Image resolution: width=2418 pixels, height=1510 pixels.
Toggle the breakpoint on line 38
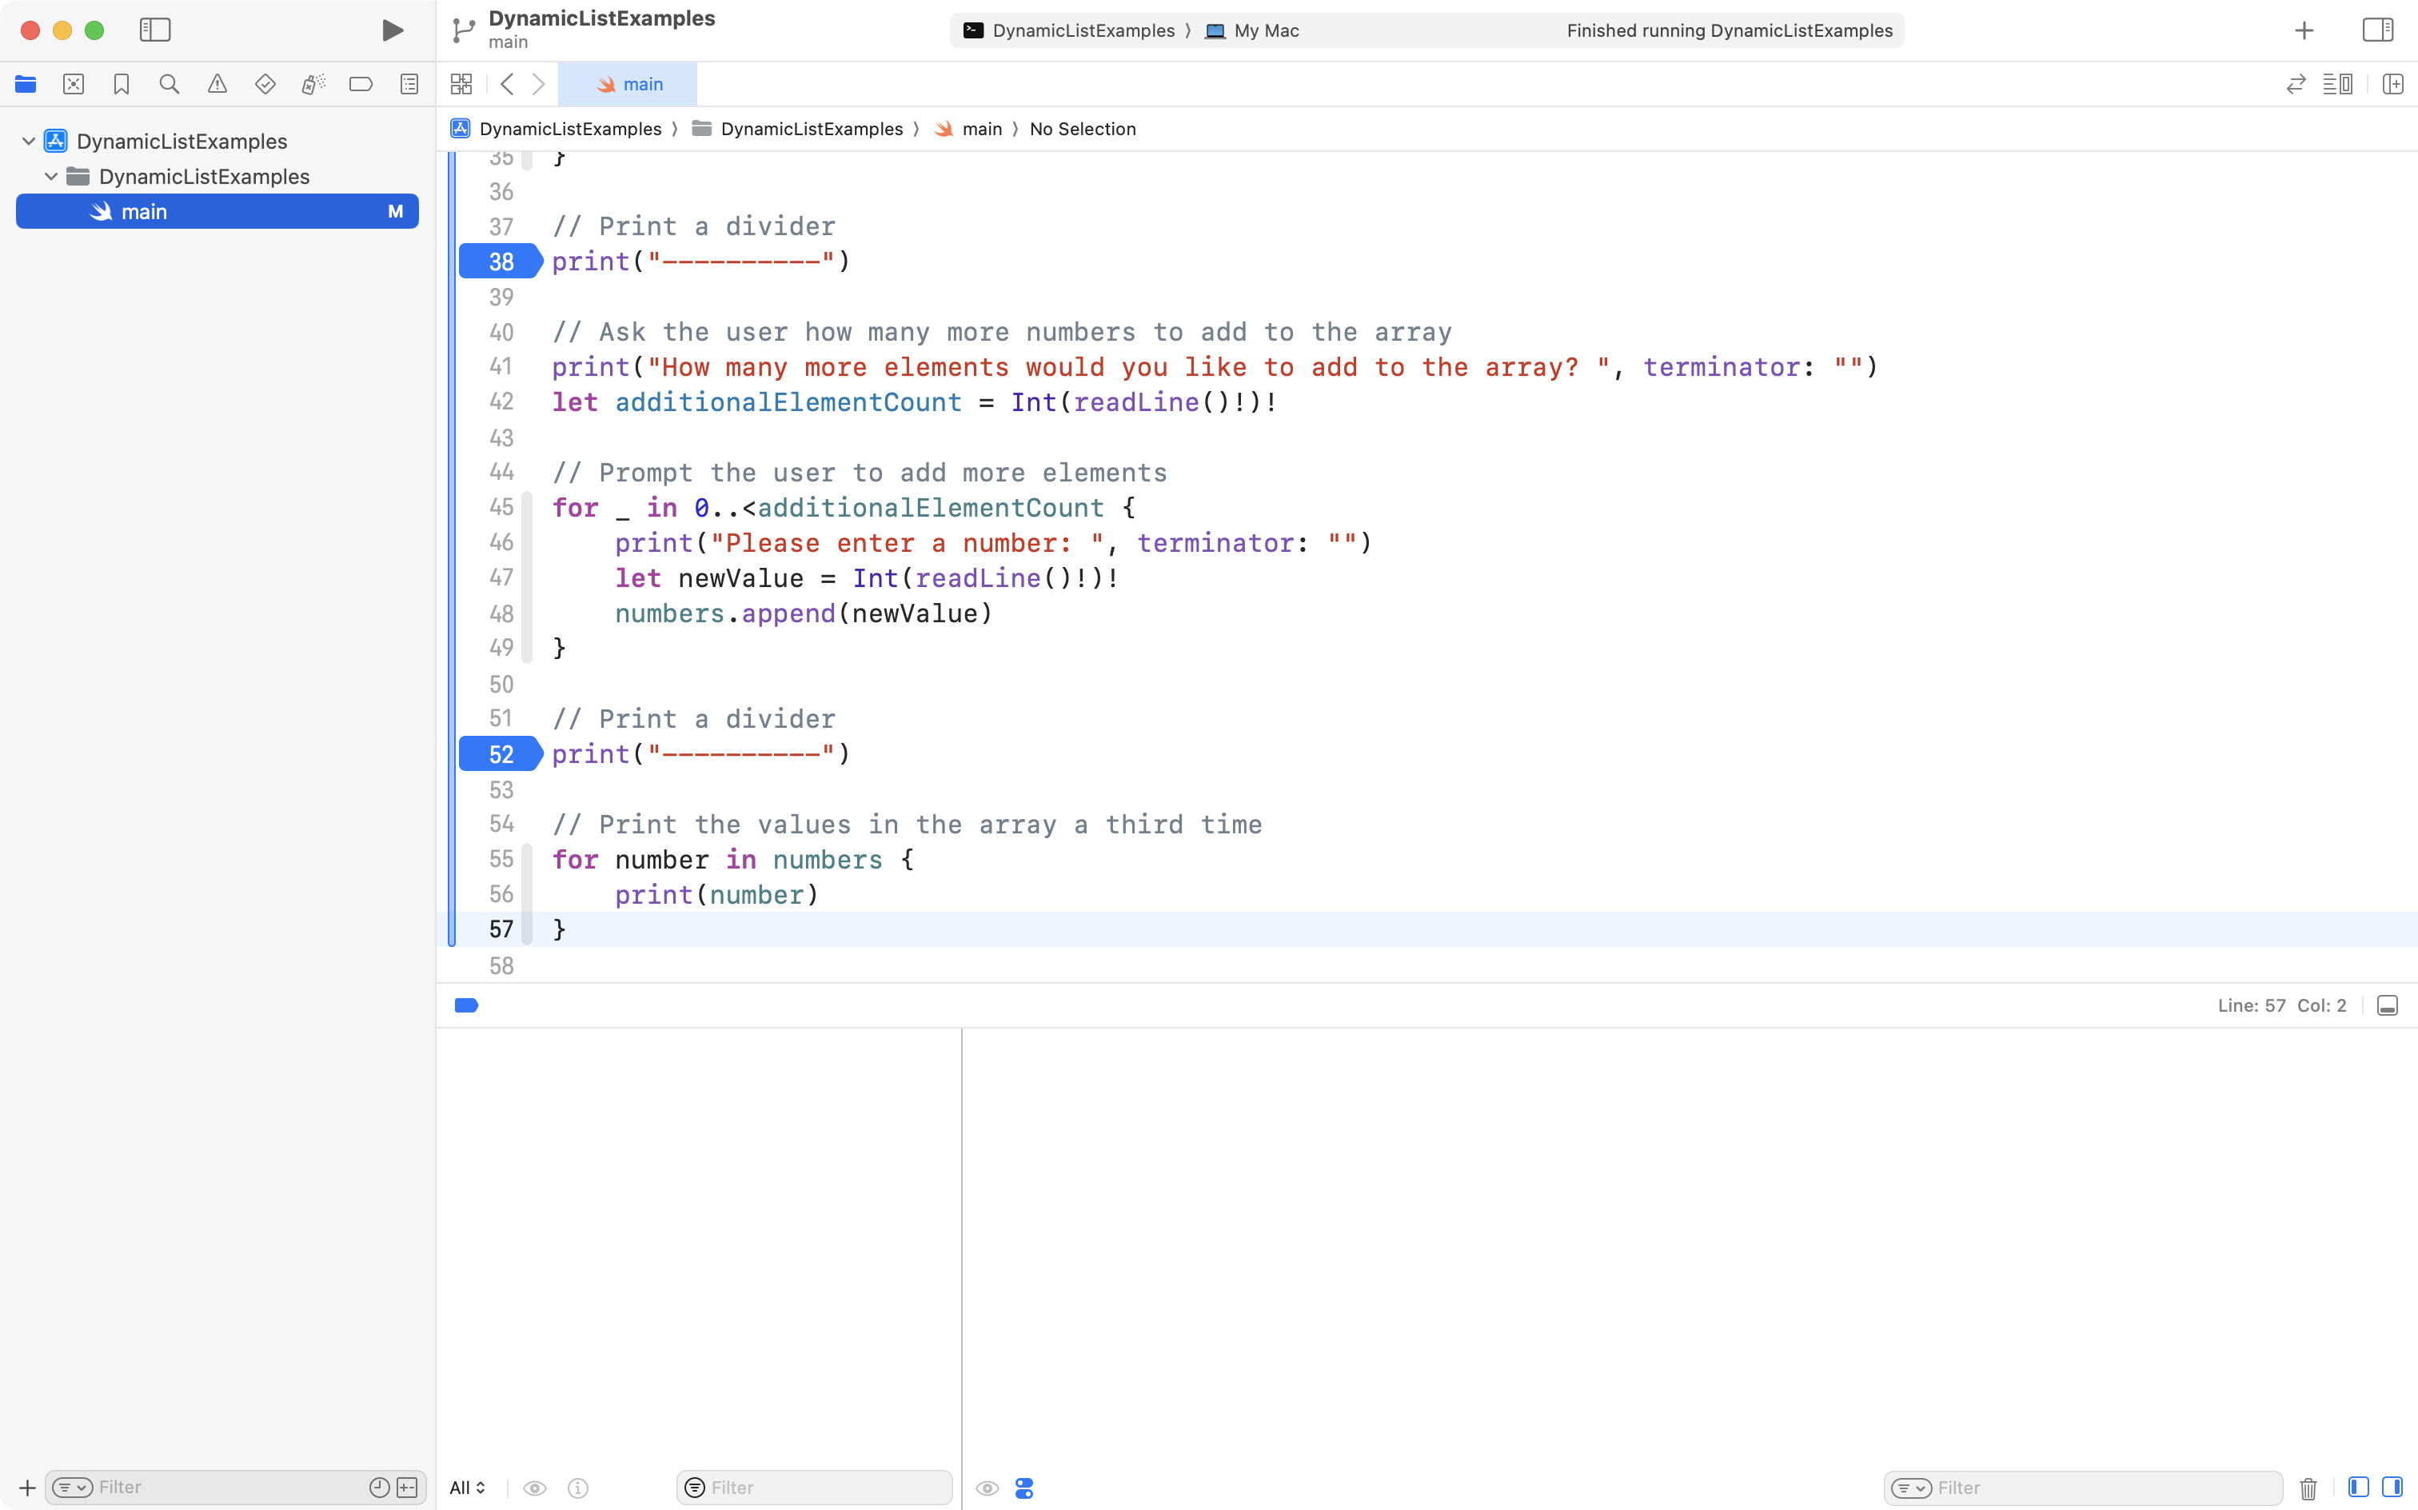point(499,261)
